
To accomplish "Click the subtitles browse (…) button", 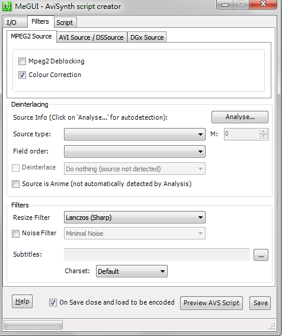I will click(x=261, y=255).
